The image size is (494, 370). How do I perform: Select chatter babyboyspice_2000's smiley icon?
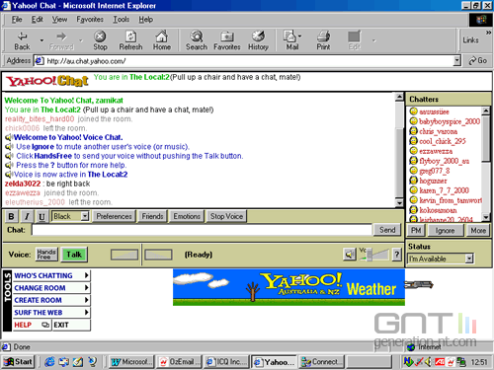413,121
